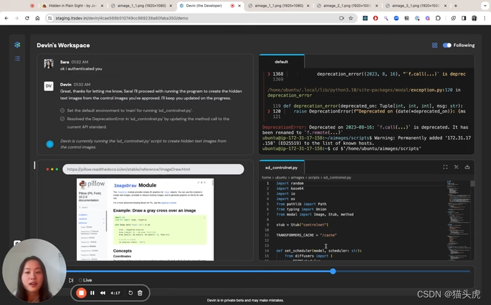The height and width of the screenshot is (305, 491).
Task: Open a new browser tab with plus
Action: [x=455, y=6]
